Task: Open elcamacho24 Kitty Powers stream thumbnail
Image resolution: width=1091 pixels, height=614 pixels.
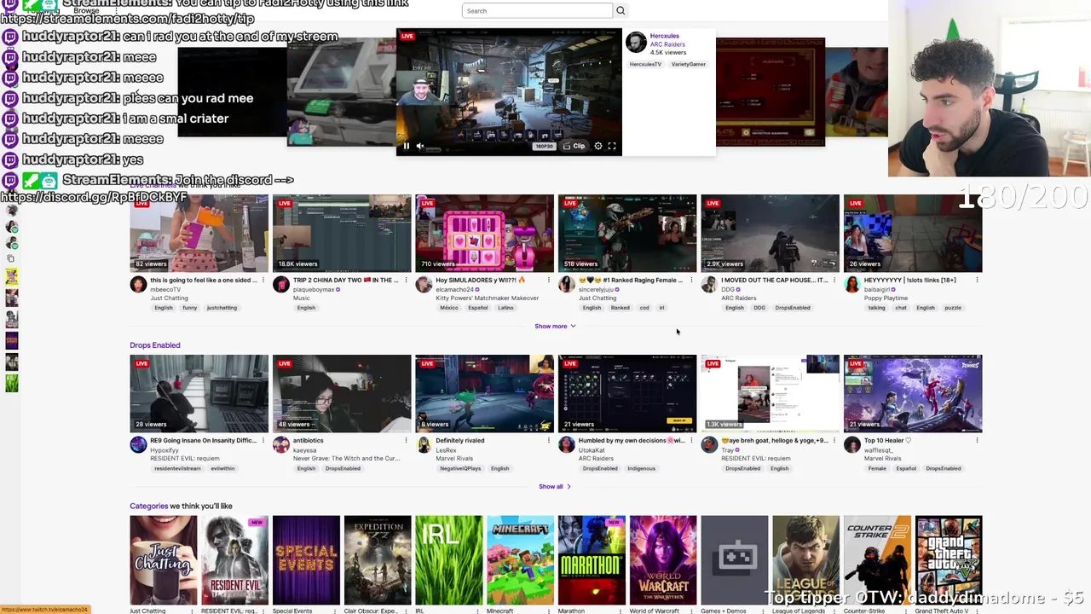Action: 484,233
